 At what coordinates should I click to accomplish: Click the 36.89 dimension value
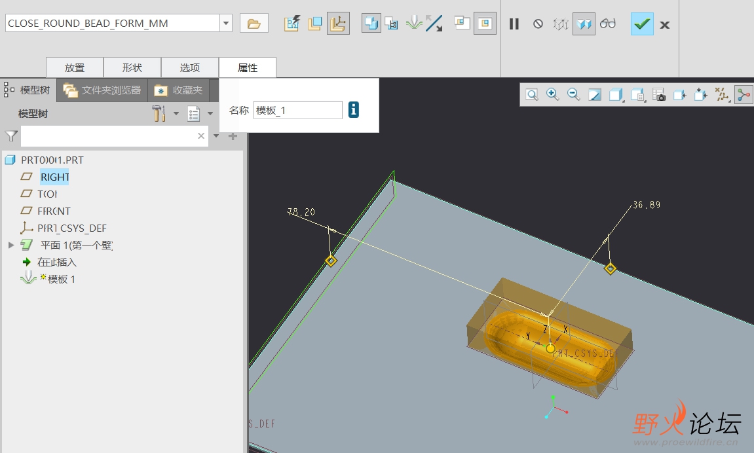(x=647, y=205)
